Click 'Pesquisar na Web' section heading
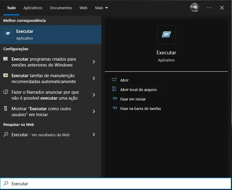This screenshot has height=190, width=232. (19, 124)
